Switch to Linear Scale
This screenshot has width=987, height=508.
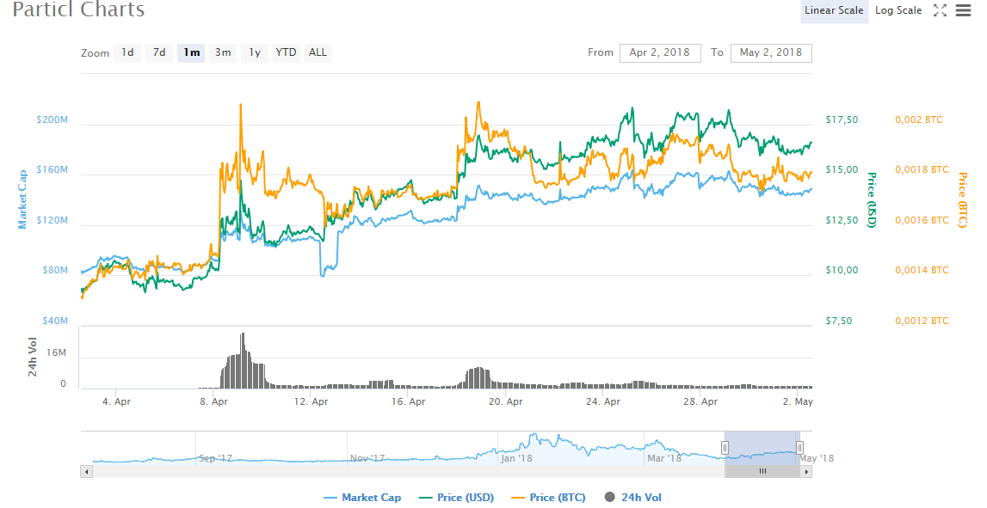(x=834, y=10)
